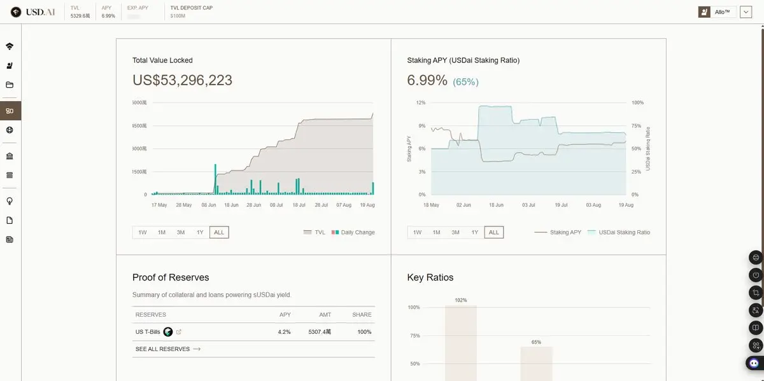The image size is (764, 381).
Task: Click the USD.AI logo icon
Action: click(x=16, y=12)
